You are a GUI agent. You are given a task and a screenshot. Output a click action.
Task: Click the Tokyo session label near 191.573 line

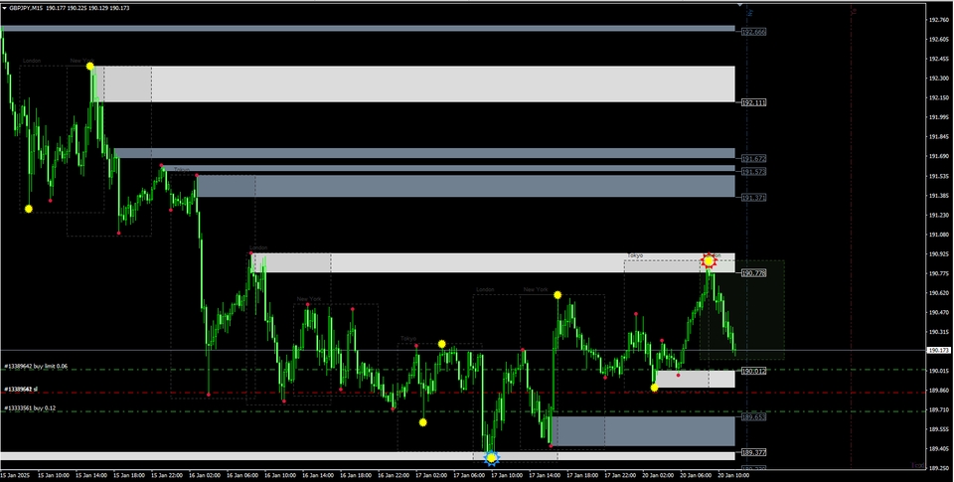(x=181, y=170)
